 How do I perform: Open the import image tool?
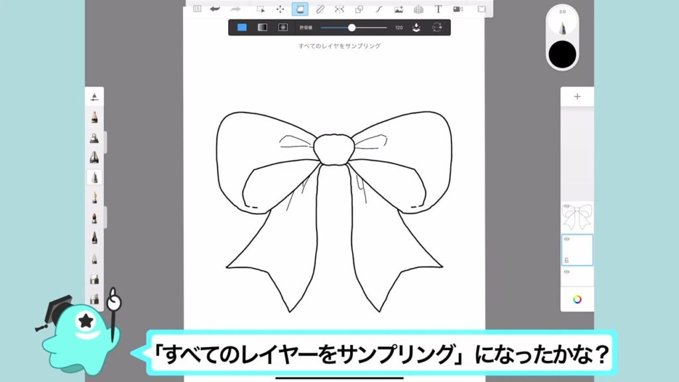tap(399, 9)
